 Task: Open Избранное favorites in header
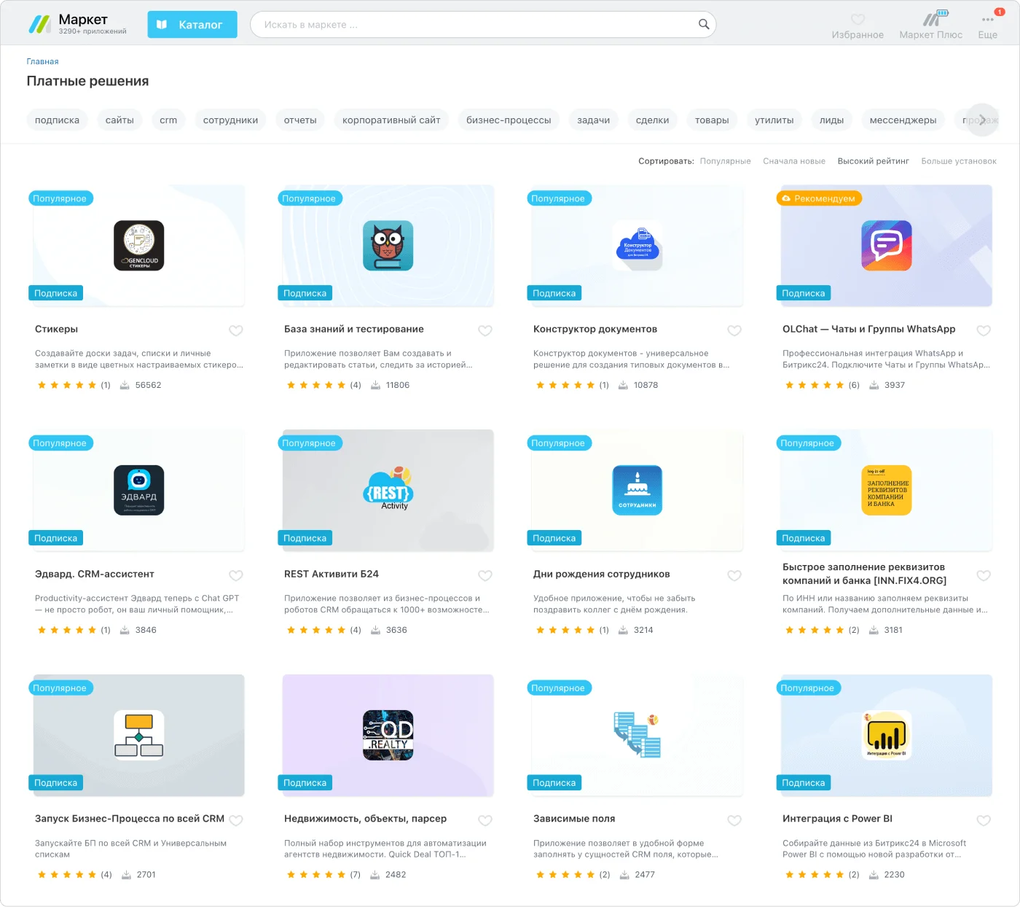point(858,26)
